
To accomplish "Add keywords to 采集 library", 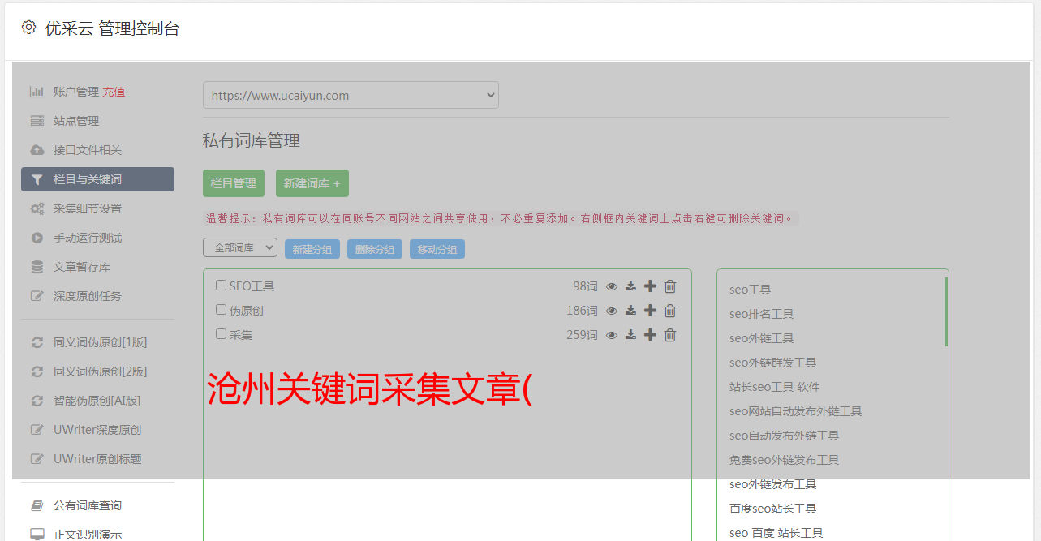I will point(650,335).
